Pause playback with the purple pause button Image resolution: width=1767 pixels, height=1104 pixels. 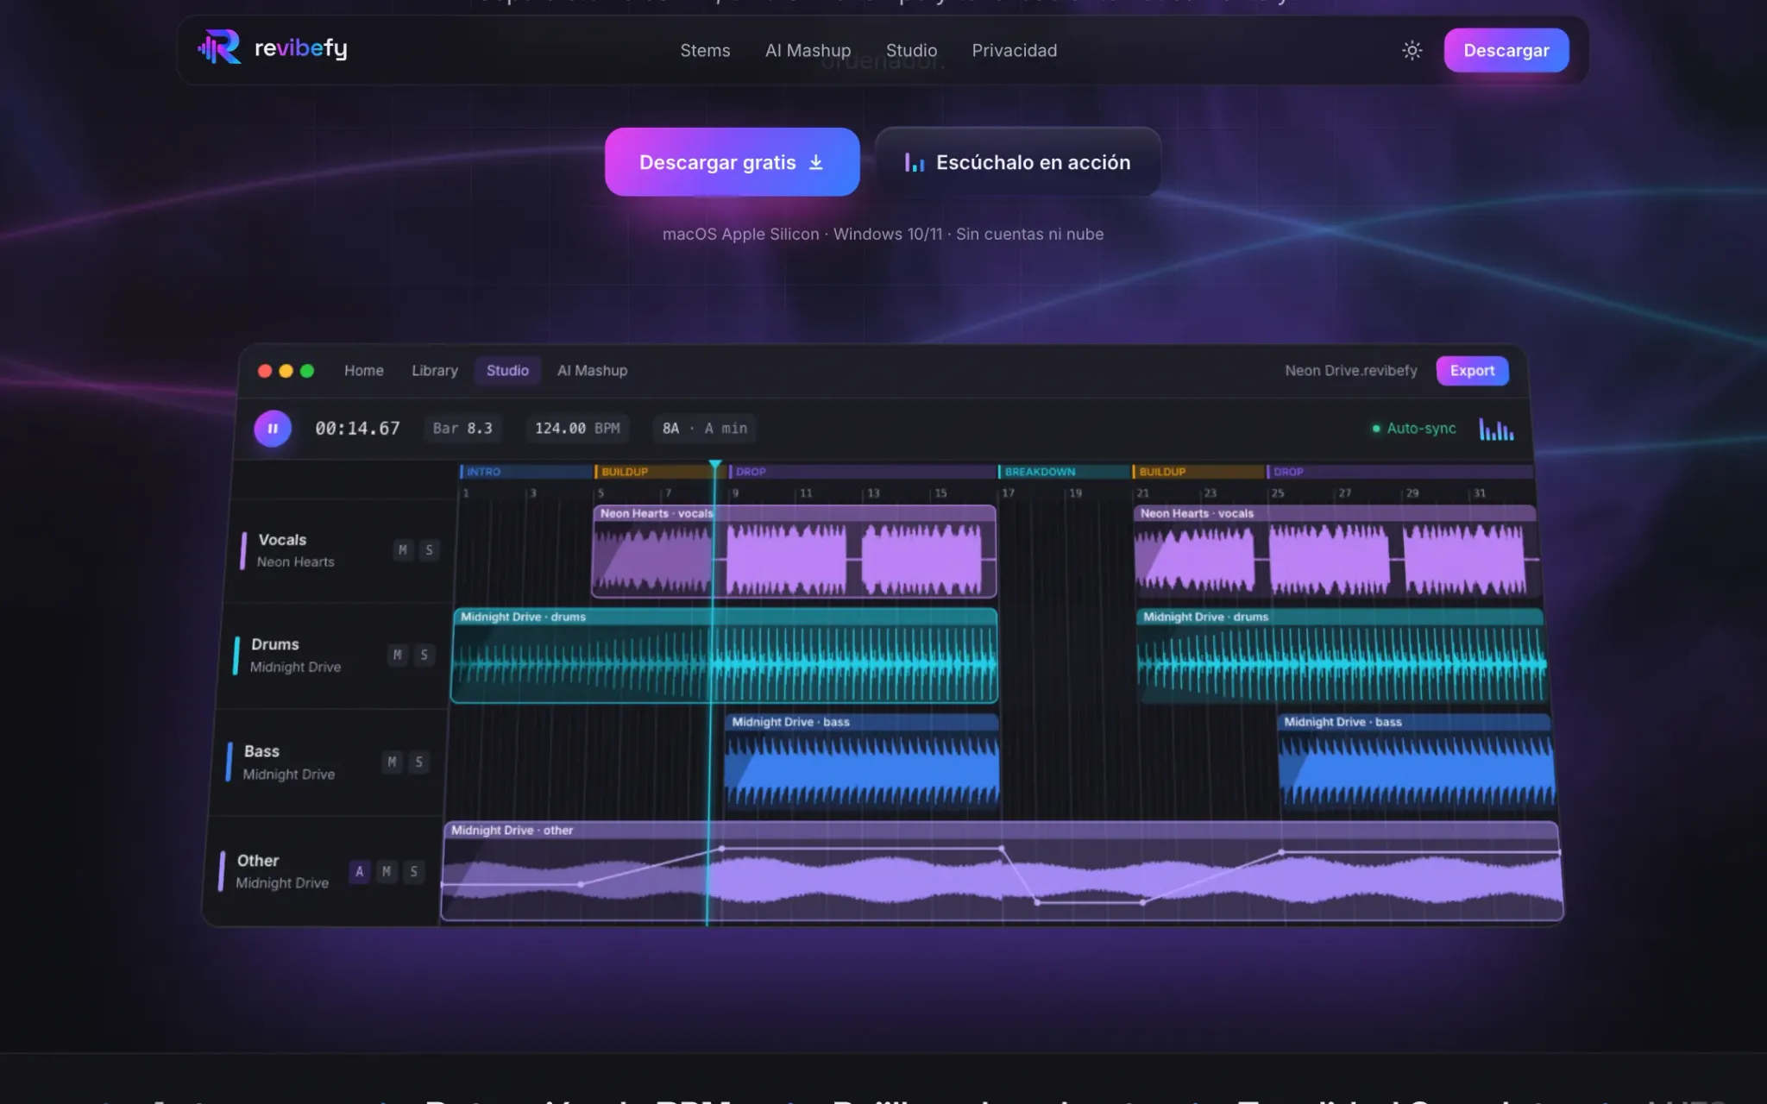coord(273,429)
